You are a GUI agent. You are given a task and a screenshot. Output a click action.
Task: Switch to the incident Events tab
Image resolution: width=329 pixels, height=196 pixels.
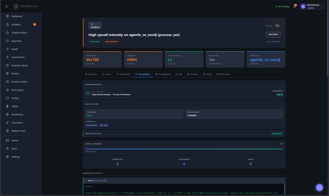click(106, 74)
